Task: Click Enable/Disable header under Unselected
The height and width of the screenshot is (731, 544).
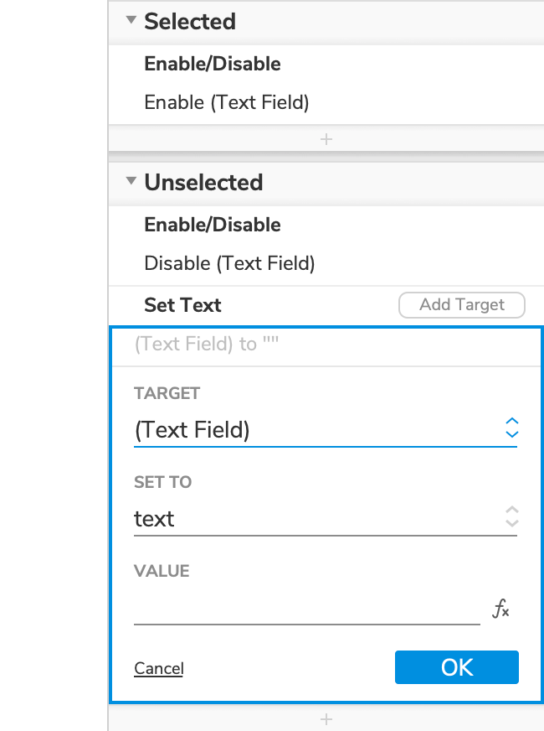Action: [x=212, y=225]
